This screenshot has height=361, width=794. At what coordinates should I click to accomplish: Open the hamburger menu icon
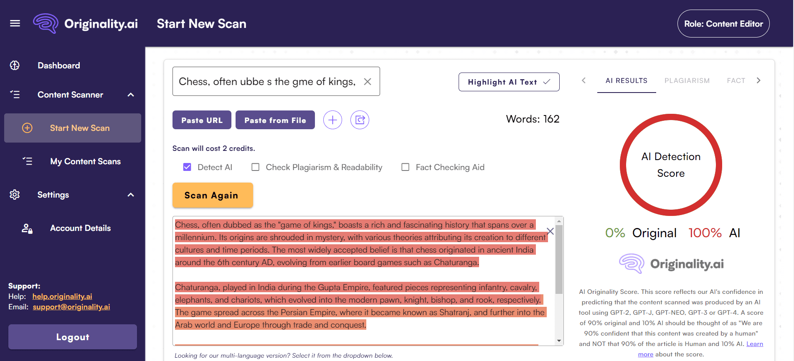[15, 23]
